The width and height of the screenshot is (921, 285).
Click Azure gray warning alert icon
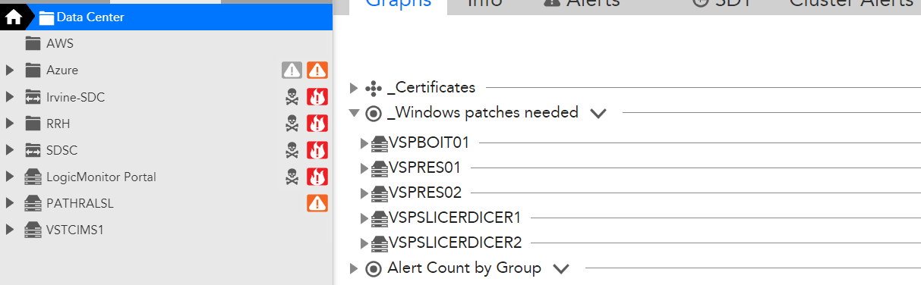point(292,70)
